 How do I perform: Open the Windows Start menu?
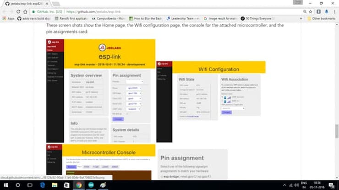tap(6, 185)
